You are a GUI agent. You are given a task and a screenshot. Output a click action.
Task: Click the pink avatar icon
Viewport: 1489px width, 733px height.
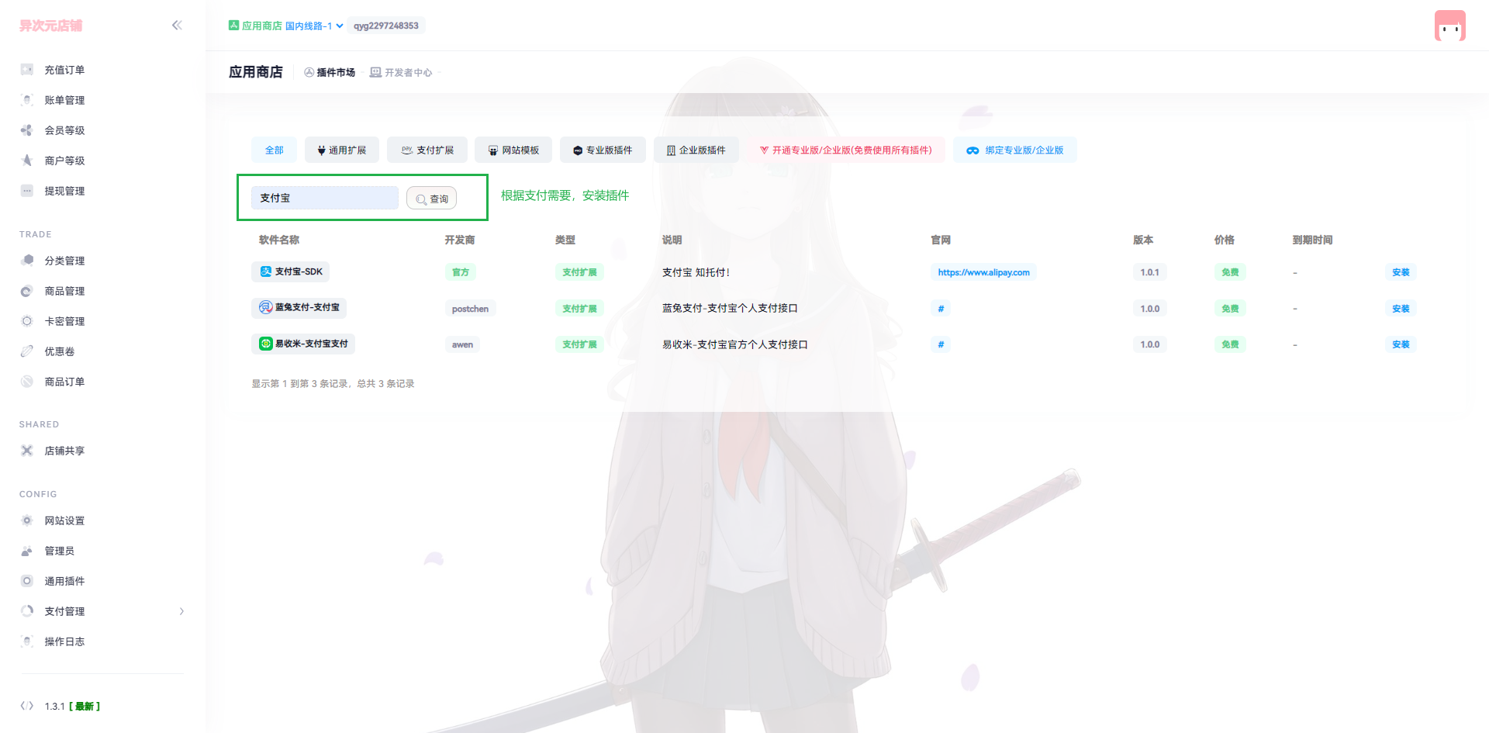click(x=1449, y=26)
